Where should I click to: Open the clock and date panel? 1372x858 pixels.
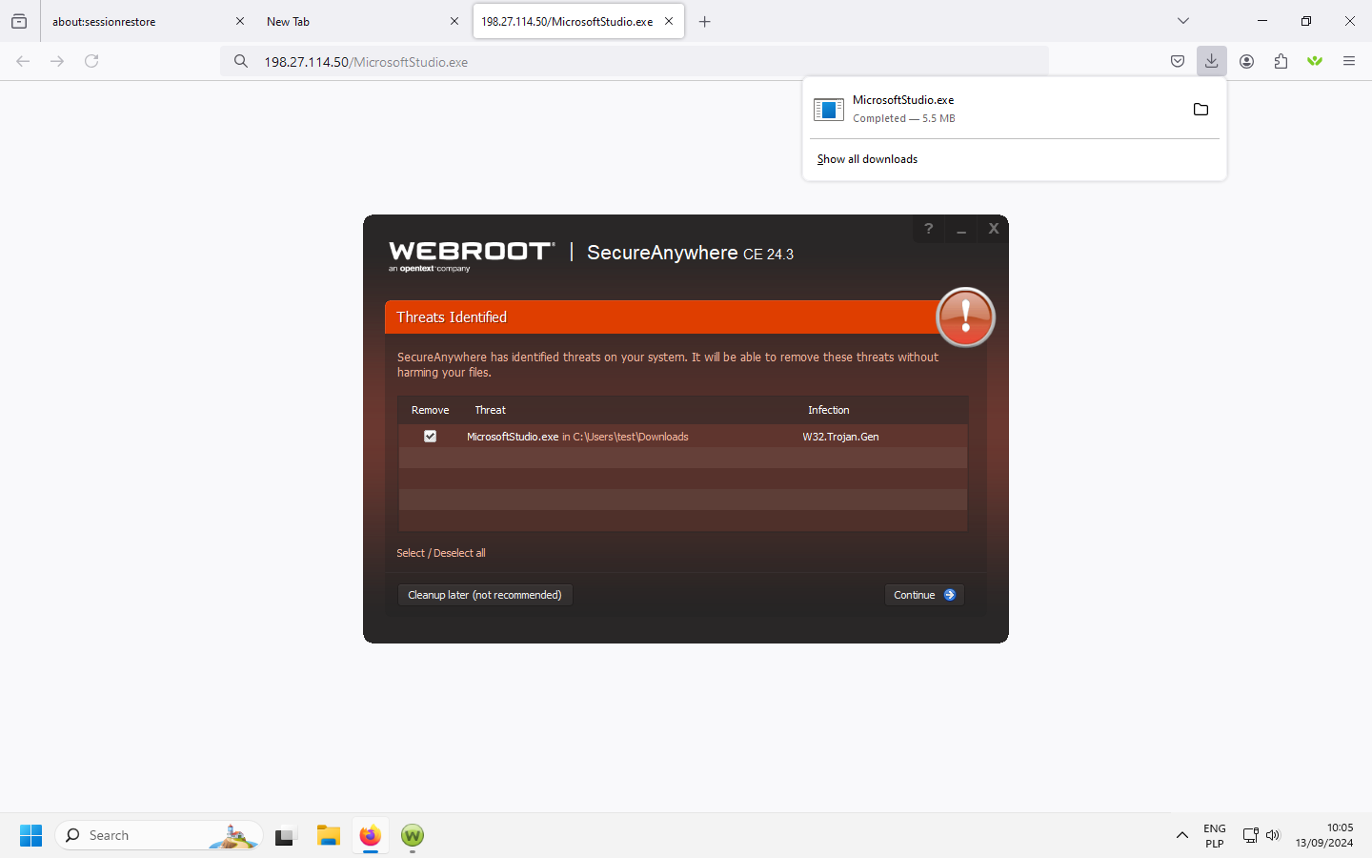pyautogui.click(x=1324, y=836)
